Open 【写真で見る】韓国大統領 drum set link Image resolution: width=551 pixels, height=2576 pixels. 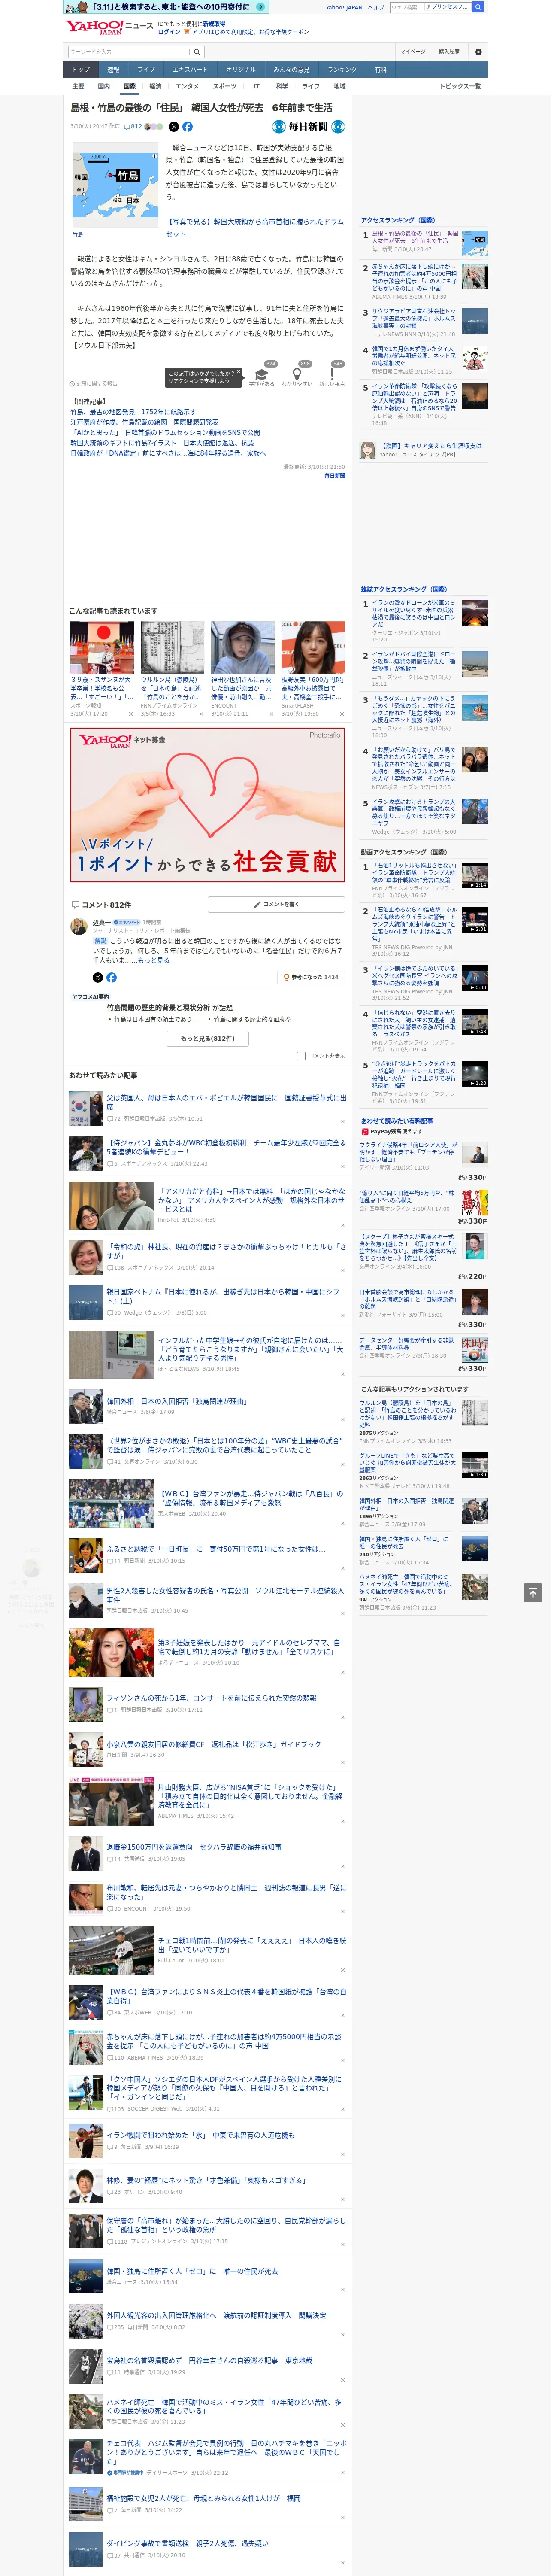(254, 228)
